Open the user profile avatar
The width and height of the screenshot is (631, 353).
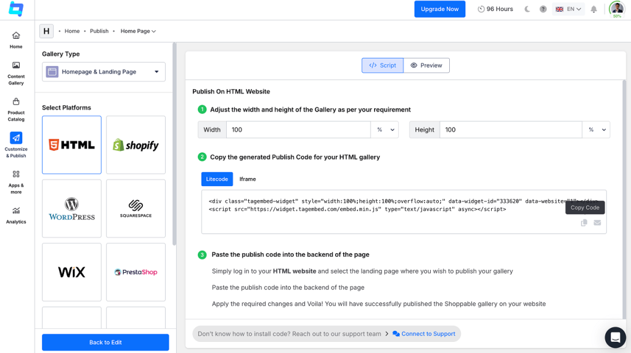point(617,9)
